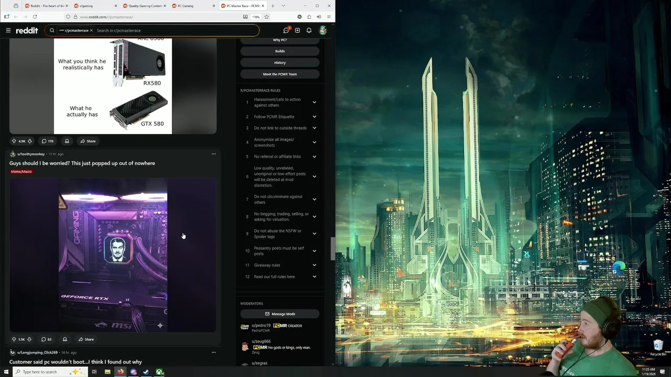This screenshot has width=671, height=377.
Task: Expand rule 9 NSFW or Spoiler tags
Action: (x=315, y=234)
